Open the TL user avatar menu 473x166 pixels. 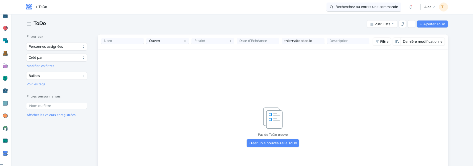(x=443, y=7)
